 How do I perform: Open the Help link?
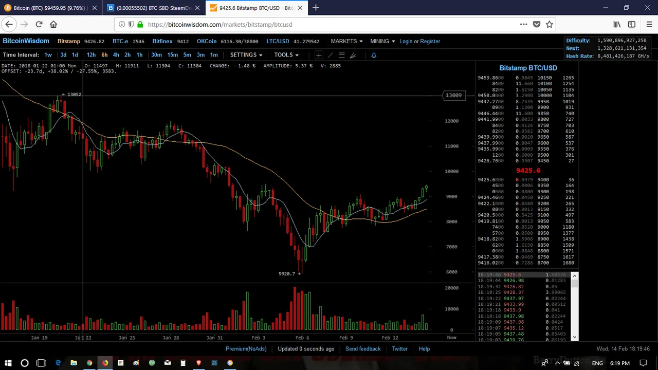pos(424,349)
